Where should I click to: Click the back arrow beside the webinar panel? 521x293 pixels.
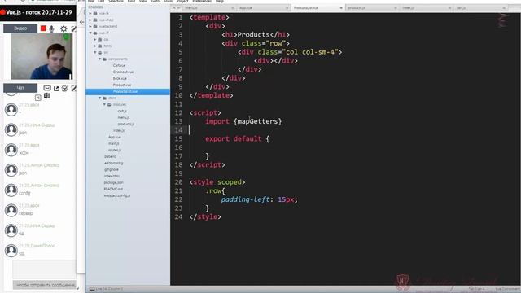click(x=82, y=22)
